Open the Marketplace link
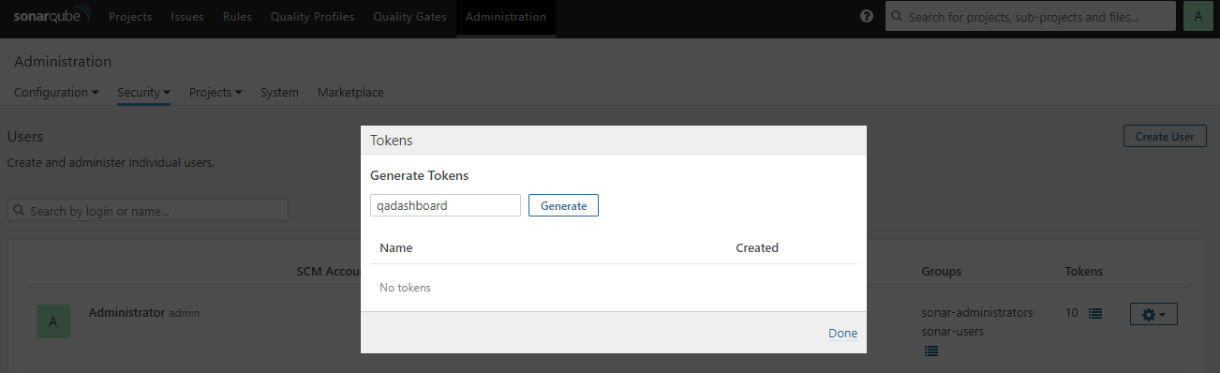Viewport: 1220px width, 373px height. (350, 93)
